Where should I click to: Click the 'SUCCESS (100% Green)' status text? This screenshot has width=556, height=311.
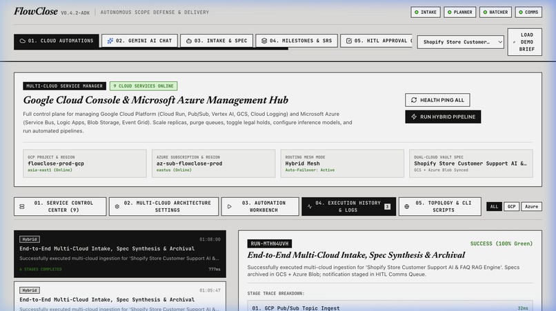(x=502, y=243)
